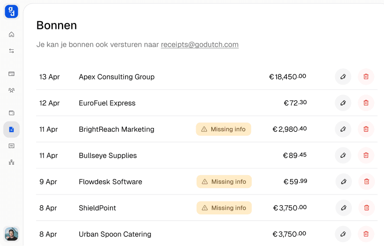The width and height of the screenshot is (384, 246).
Task: Open the transactions arrows icon
Action: [x=12, y=51]
